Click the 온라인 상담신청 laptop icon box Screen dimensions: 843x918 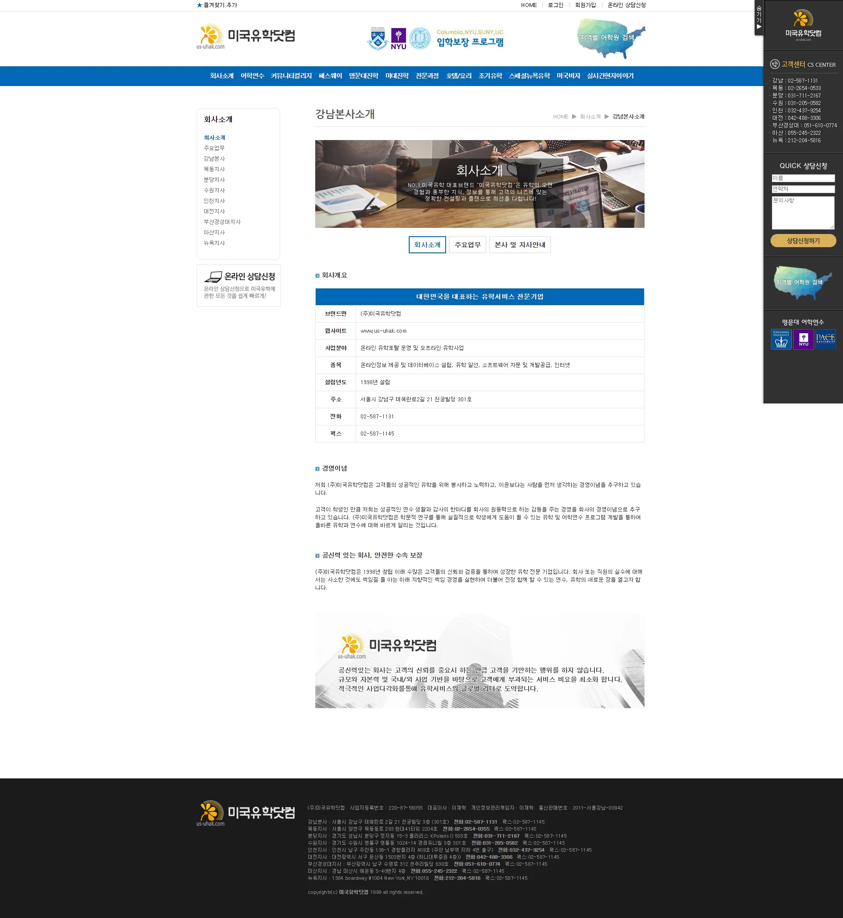238,285
